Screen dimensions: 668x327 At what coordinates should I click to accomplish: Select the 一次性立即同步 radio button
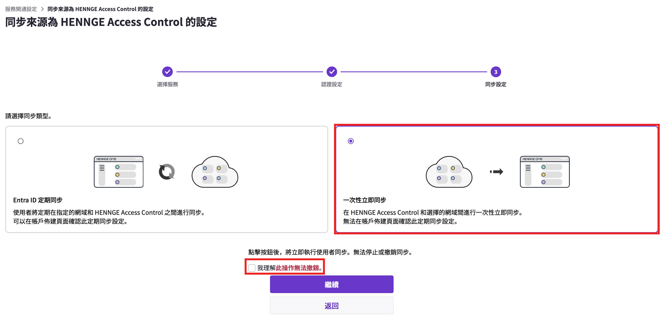point(351,141)
